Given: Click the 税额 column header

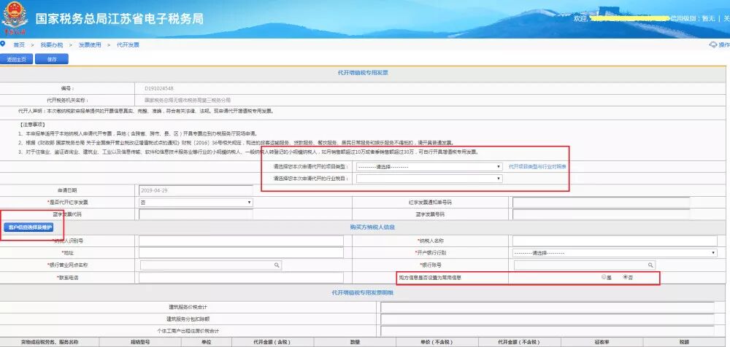Looking at the screenshot, I should [683, 343].
